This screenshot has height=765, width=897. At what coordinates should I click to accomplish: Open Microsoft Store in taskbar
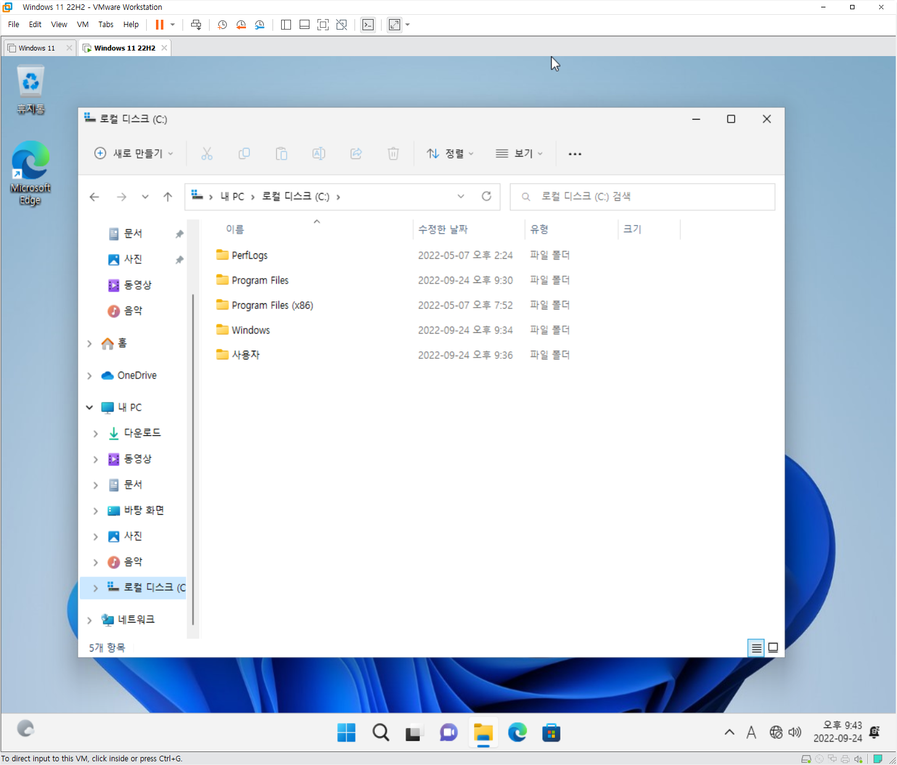[551, 732]
